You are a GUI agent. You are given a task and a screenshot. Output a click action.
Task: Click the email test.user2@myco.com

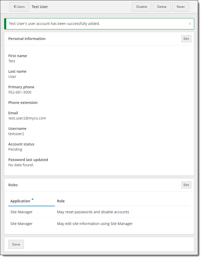coord(27,118)
